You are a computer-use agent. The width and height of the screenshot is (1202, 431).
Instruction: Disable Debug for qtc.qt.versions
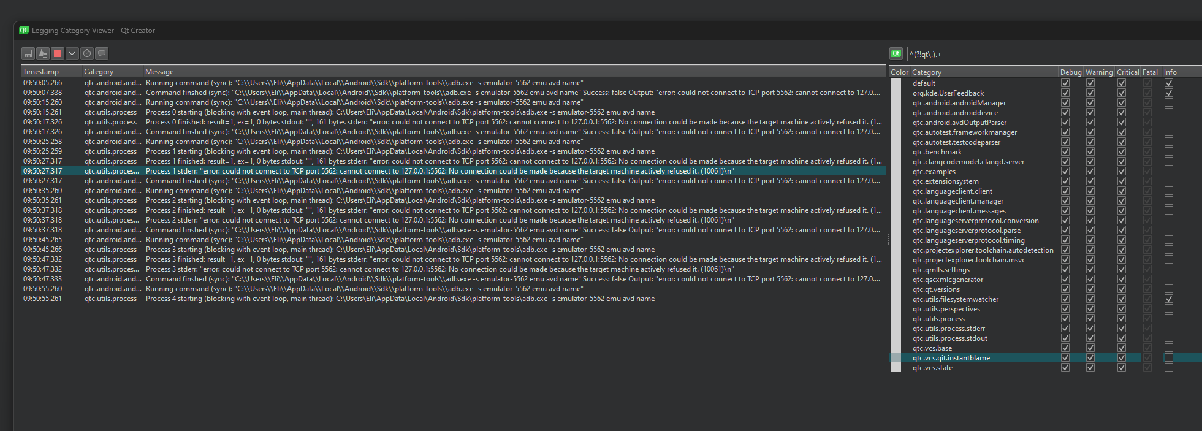tap(1065, 289)
